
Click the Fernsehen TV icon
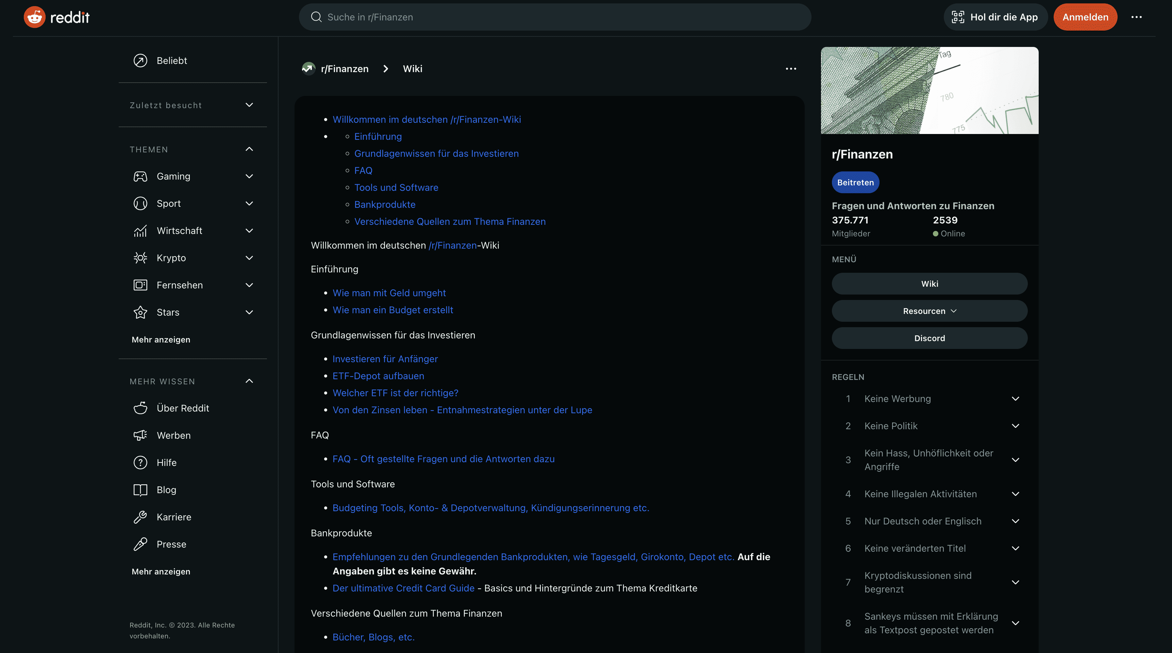click(x=140, y=285)
